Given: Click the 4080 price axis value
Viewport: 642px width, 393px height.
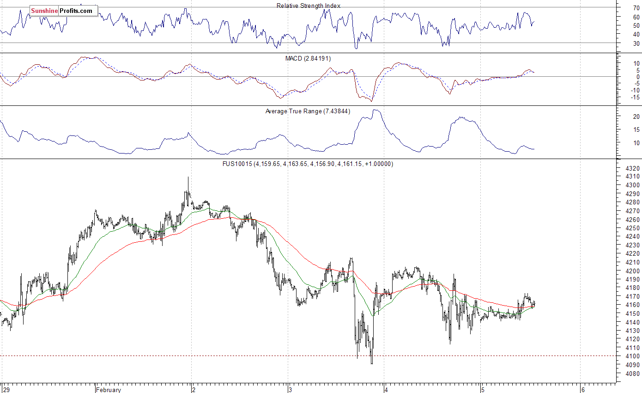Looking at the screenshot, I should point(633,374).
